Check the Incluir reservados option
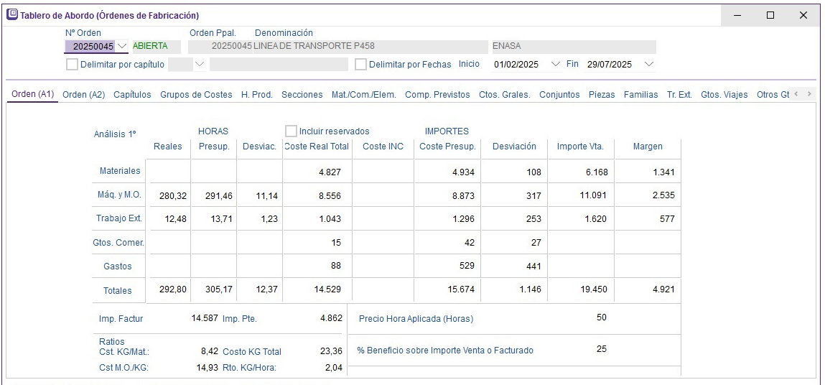 tap(291, 131)
